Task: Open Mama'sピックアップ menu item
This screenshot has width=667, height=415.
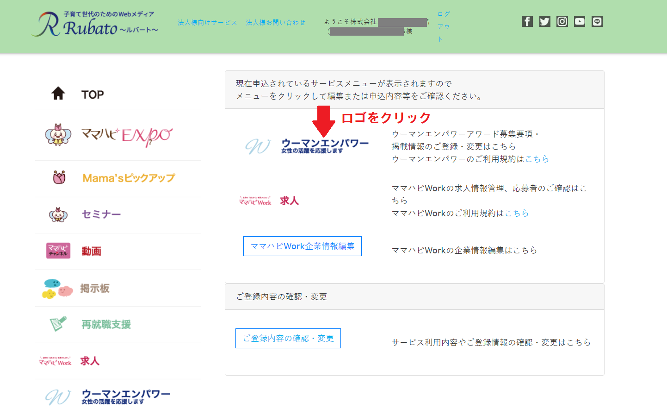Action: tap(129, 178)
